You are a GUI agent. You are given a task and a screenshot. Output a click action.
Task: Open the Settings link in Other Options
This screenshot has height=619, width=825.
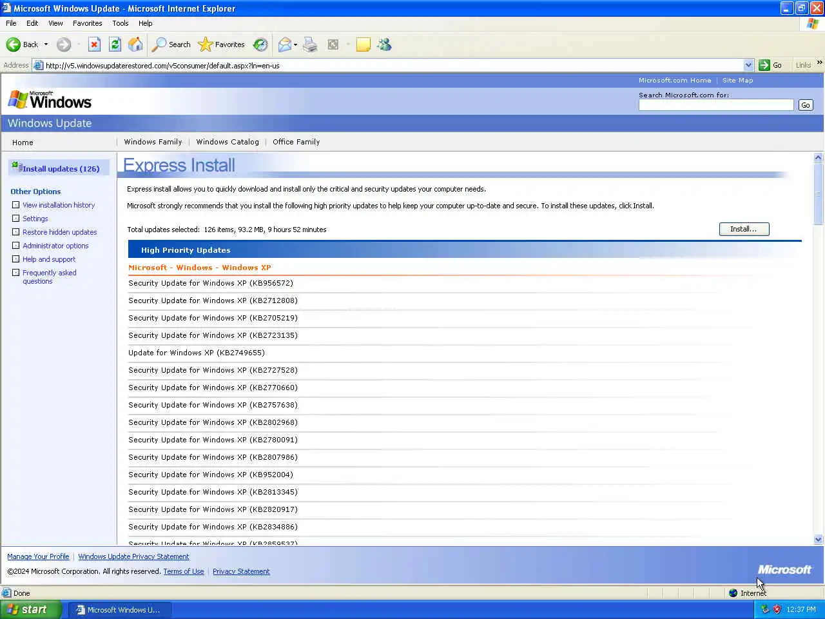[x=35, y=219]
